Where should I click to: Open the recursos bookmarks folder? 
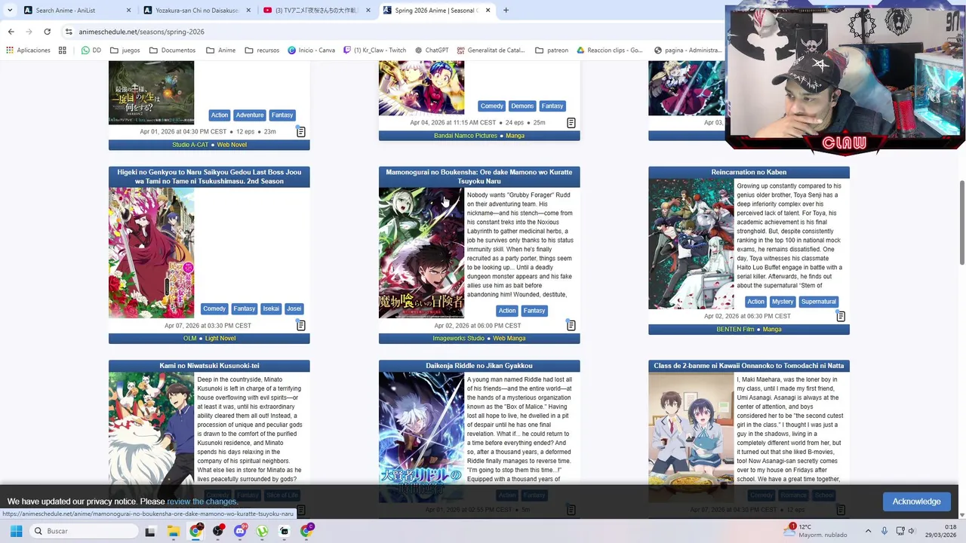[x=262, y=51]
